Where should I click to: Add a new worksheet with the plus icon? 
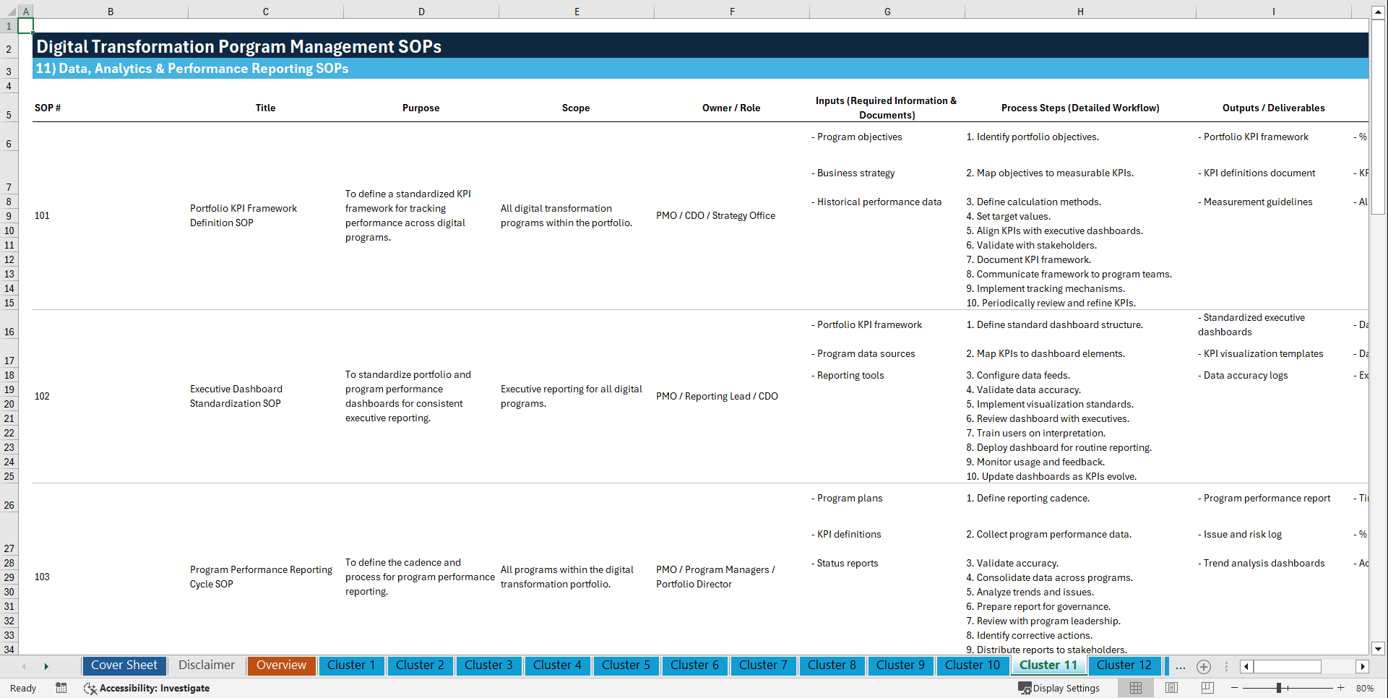tap(1204, 666)
